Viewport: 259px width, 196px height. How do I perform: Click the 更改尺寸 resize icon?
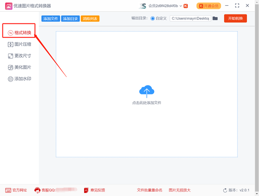coord(11,56)
